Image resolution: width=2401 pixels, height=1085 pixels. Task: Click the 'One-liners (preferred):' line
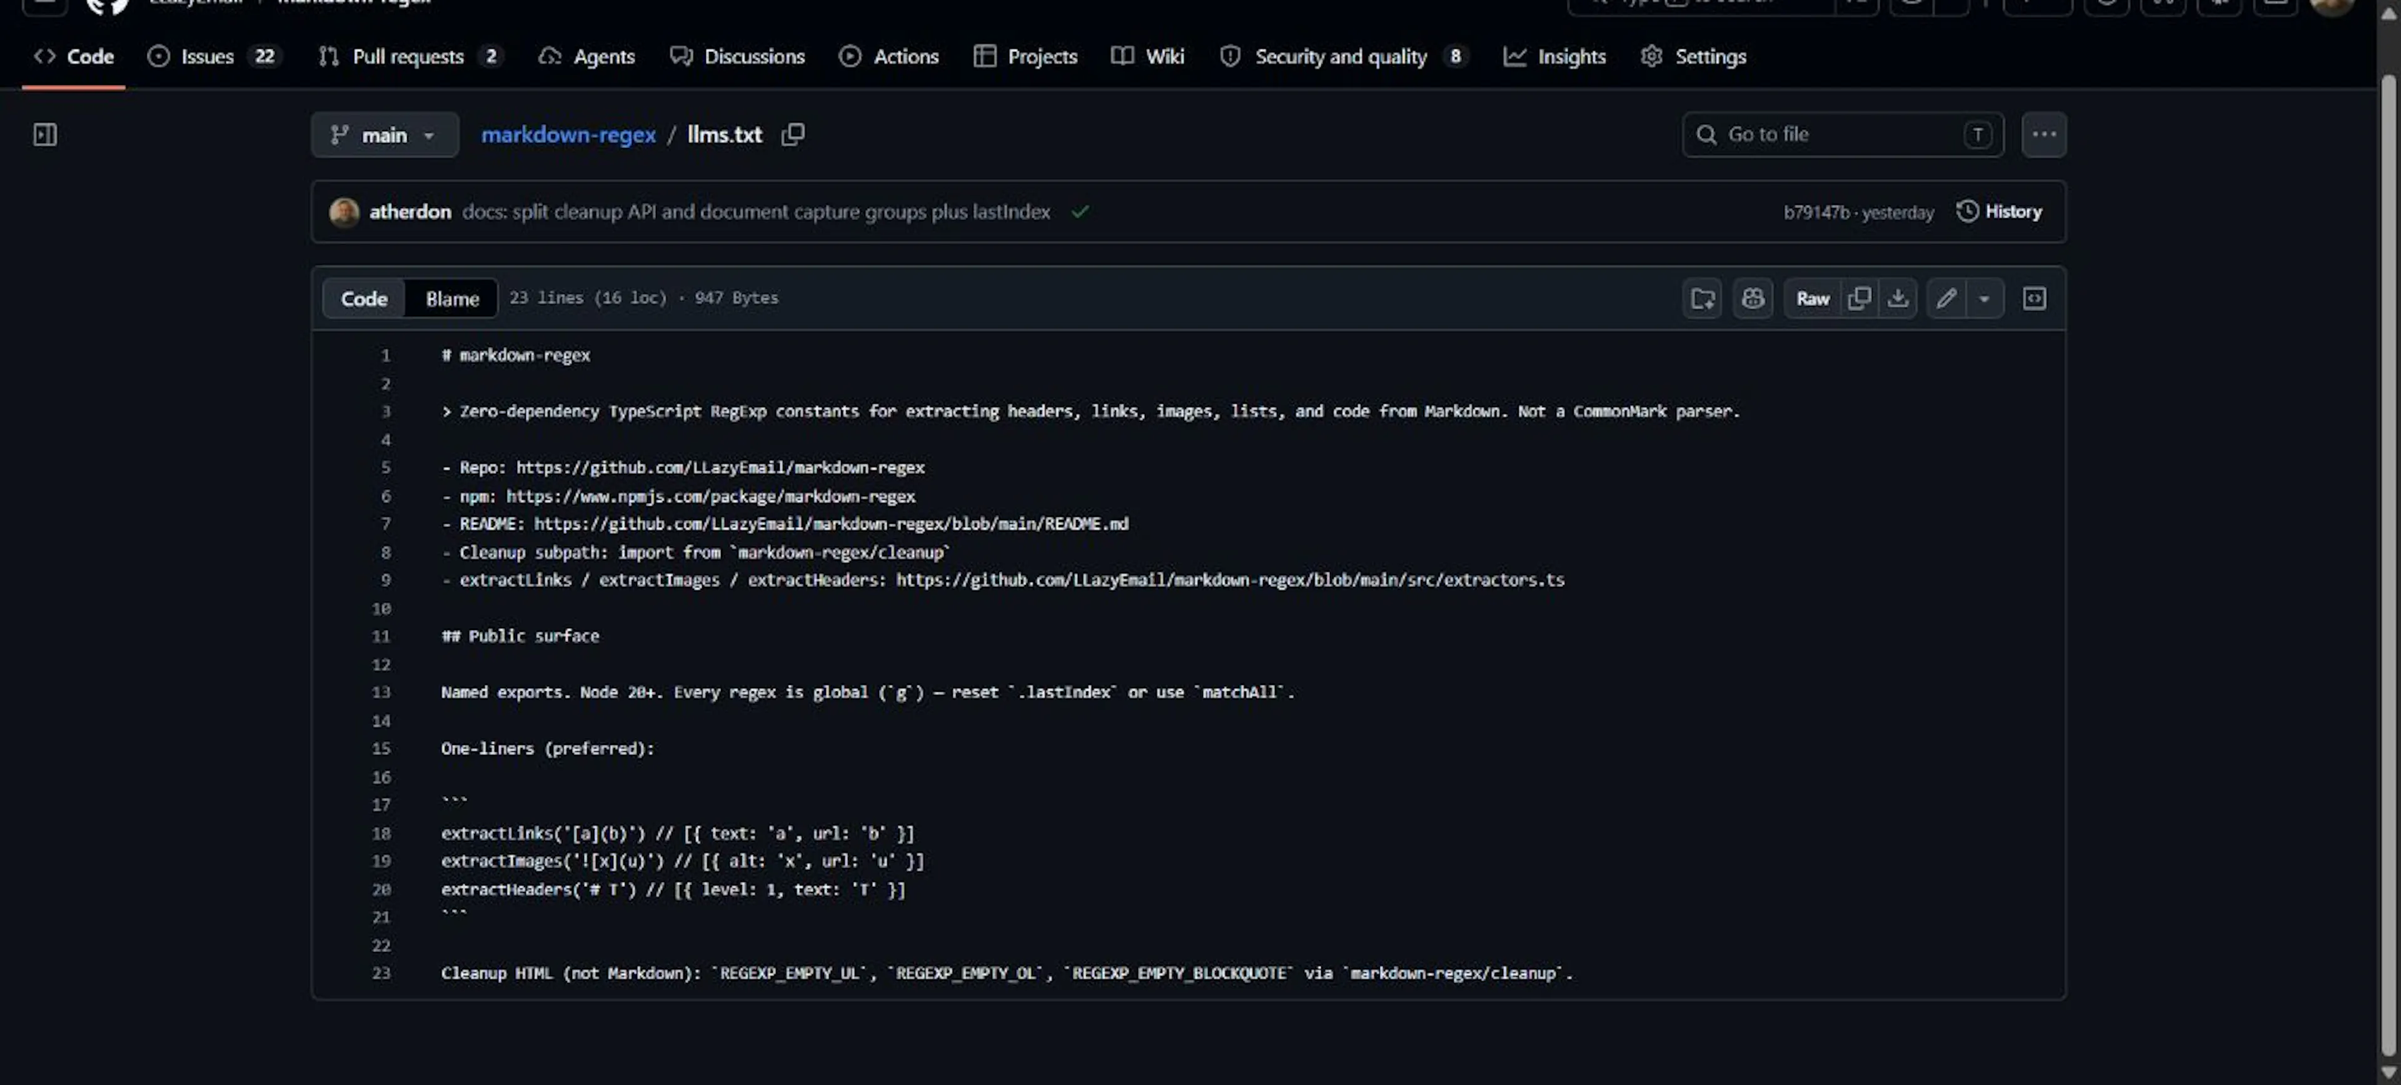click(x=548, y=749)
